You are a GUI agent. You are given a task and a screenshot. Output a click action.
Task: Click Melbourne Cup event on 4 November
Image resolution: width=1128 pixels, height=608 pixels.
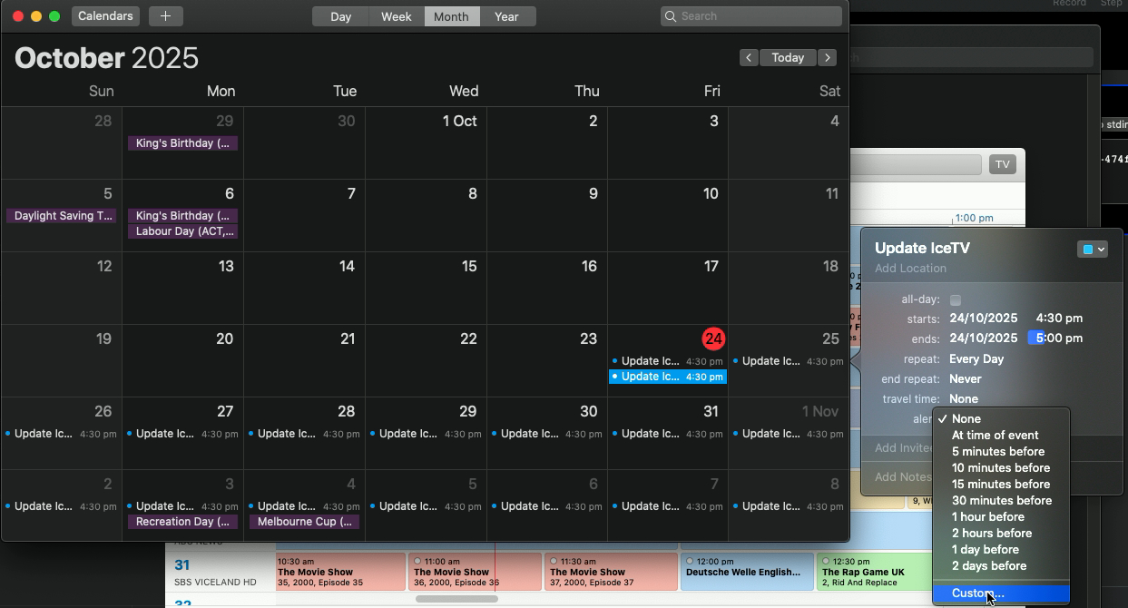304,522
